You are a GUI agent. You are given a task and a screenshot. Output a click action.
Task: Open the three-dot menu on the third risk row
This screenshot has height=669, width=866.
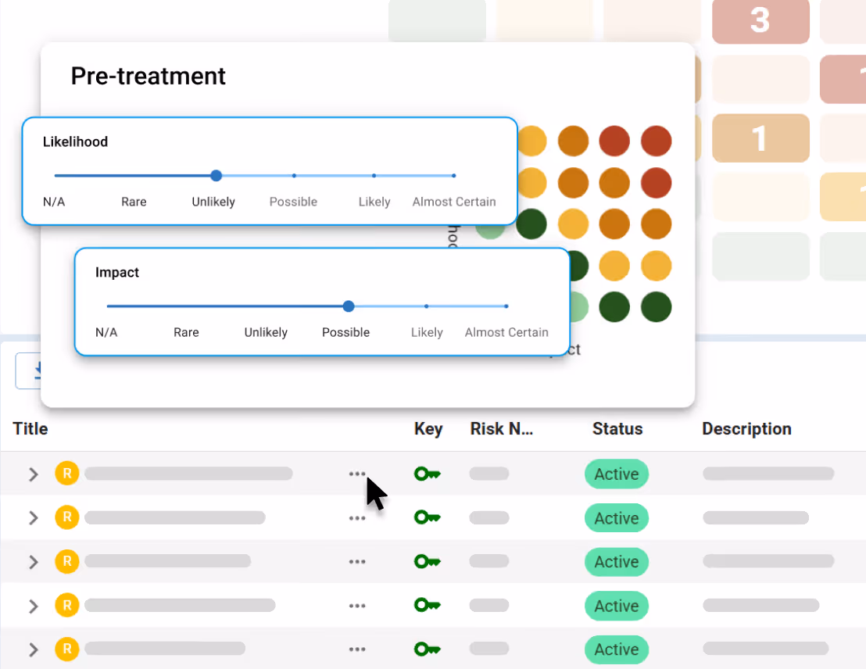357,561
